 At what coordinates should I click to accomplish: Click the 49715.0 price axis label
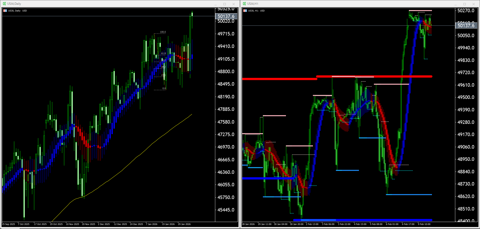[226, 34]
